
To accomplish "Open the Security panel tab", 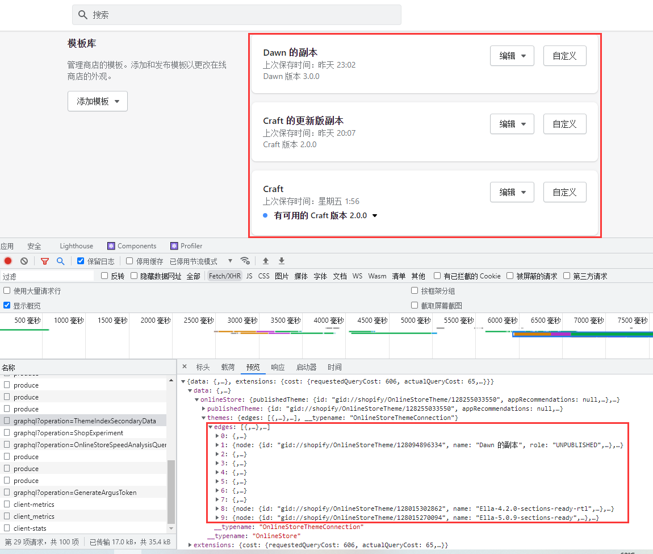I will coord(34,246).
